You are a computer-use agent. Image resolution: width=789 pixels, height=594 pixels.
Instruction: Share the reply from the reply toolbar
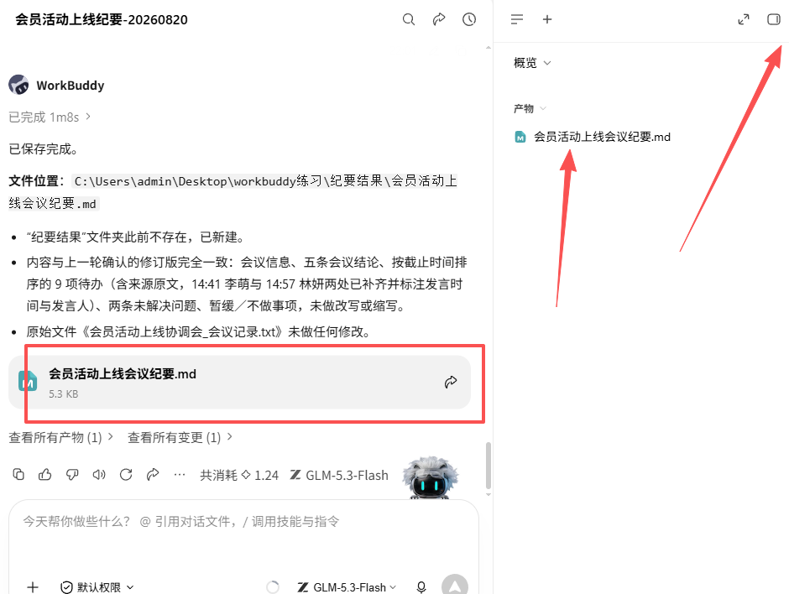[153, 474]
